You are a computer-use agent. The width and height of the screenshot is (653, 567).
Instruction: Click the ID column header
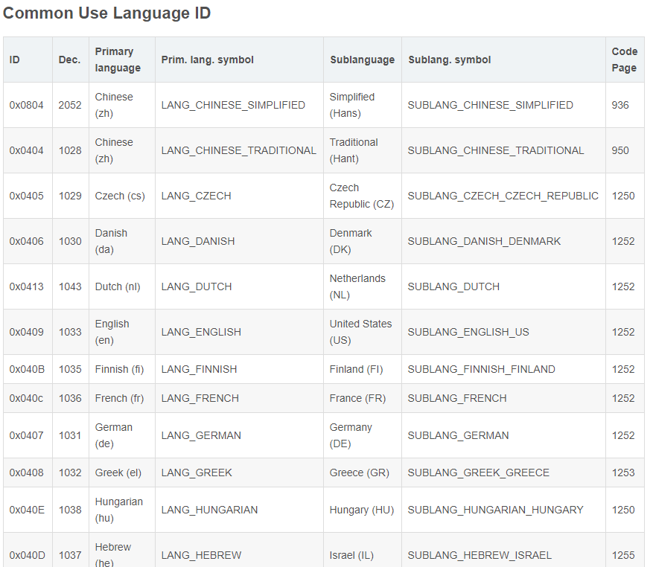(15, 60)
